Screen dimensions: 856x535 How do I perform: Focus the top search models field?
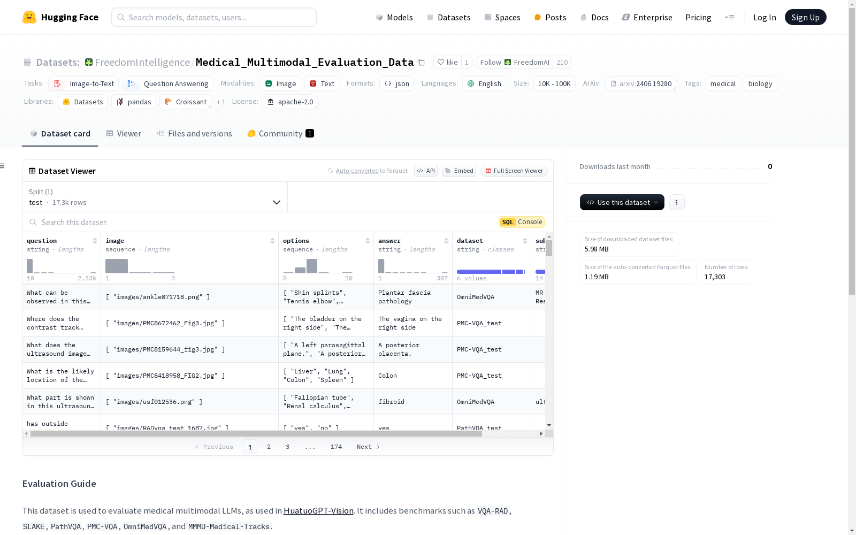point(214,17)
